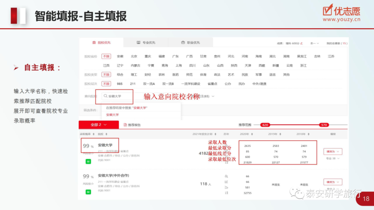Viewport: 374px width, 210px height.
Task: Switch to the 专业优先 tab
Action: [x=146, y=43]
